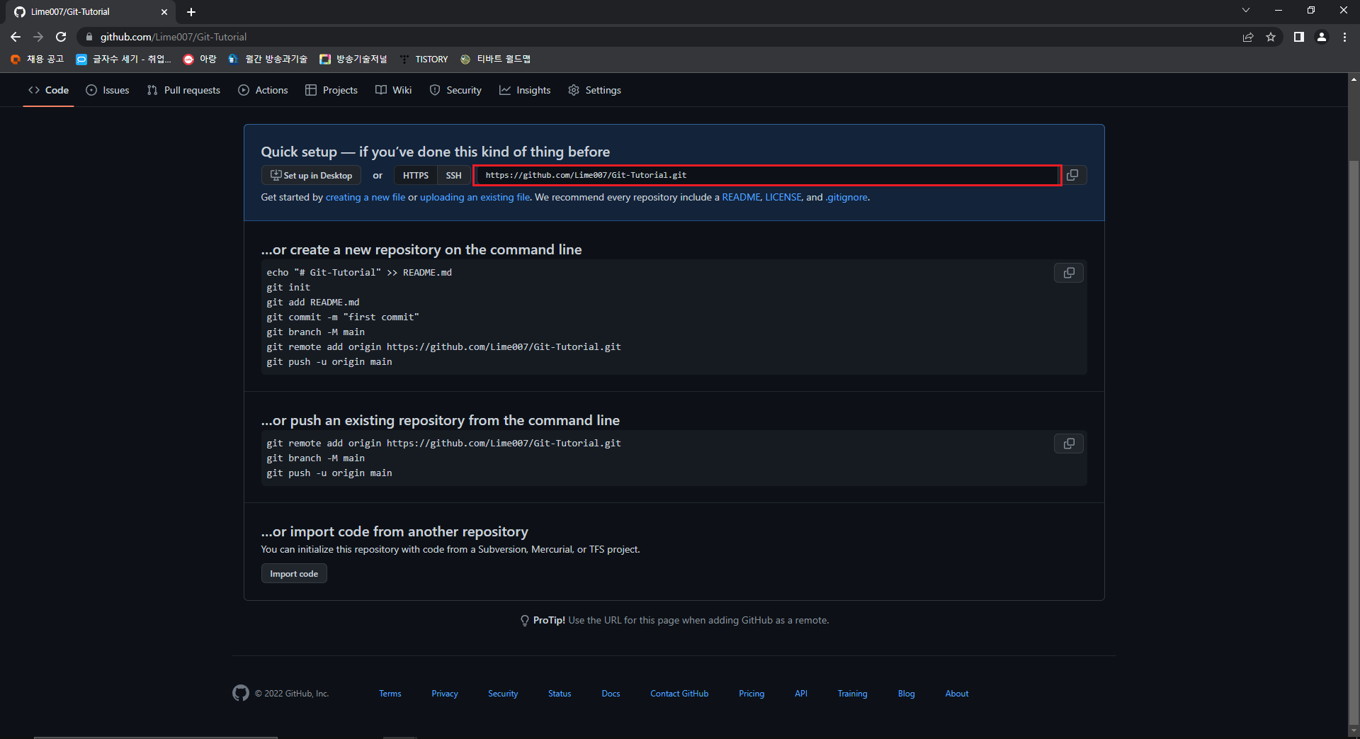
Task: Go forward in browser history
Action: [38, 37]
